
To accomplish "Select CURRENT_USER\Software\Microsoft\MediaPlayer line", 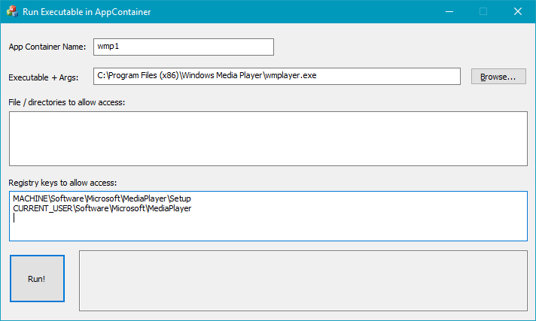I will pos(102,208).
